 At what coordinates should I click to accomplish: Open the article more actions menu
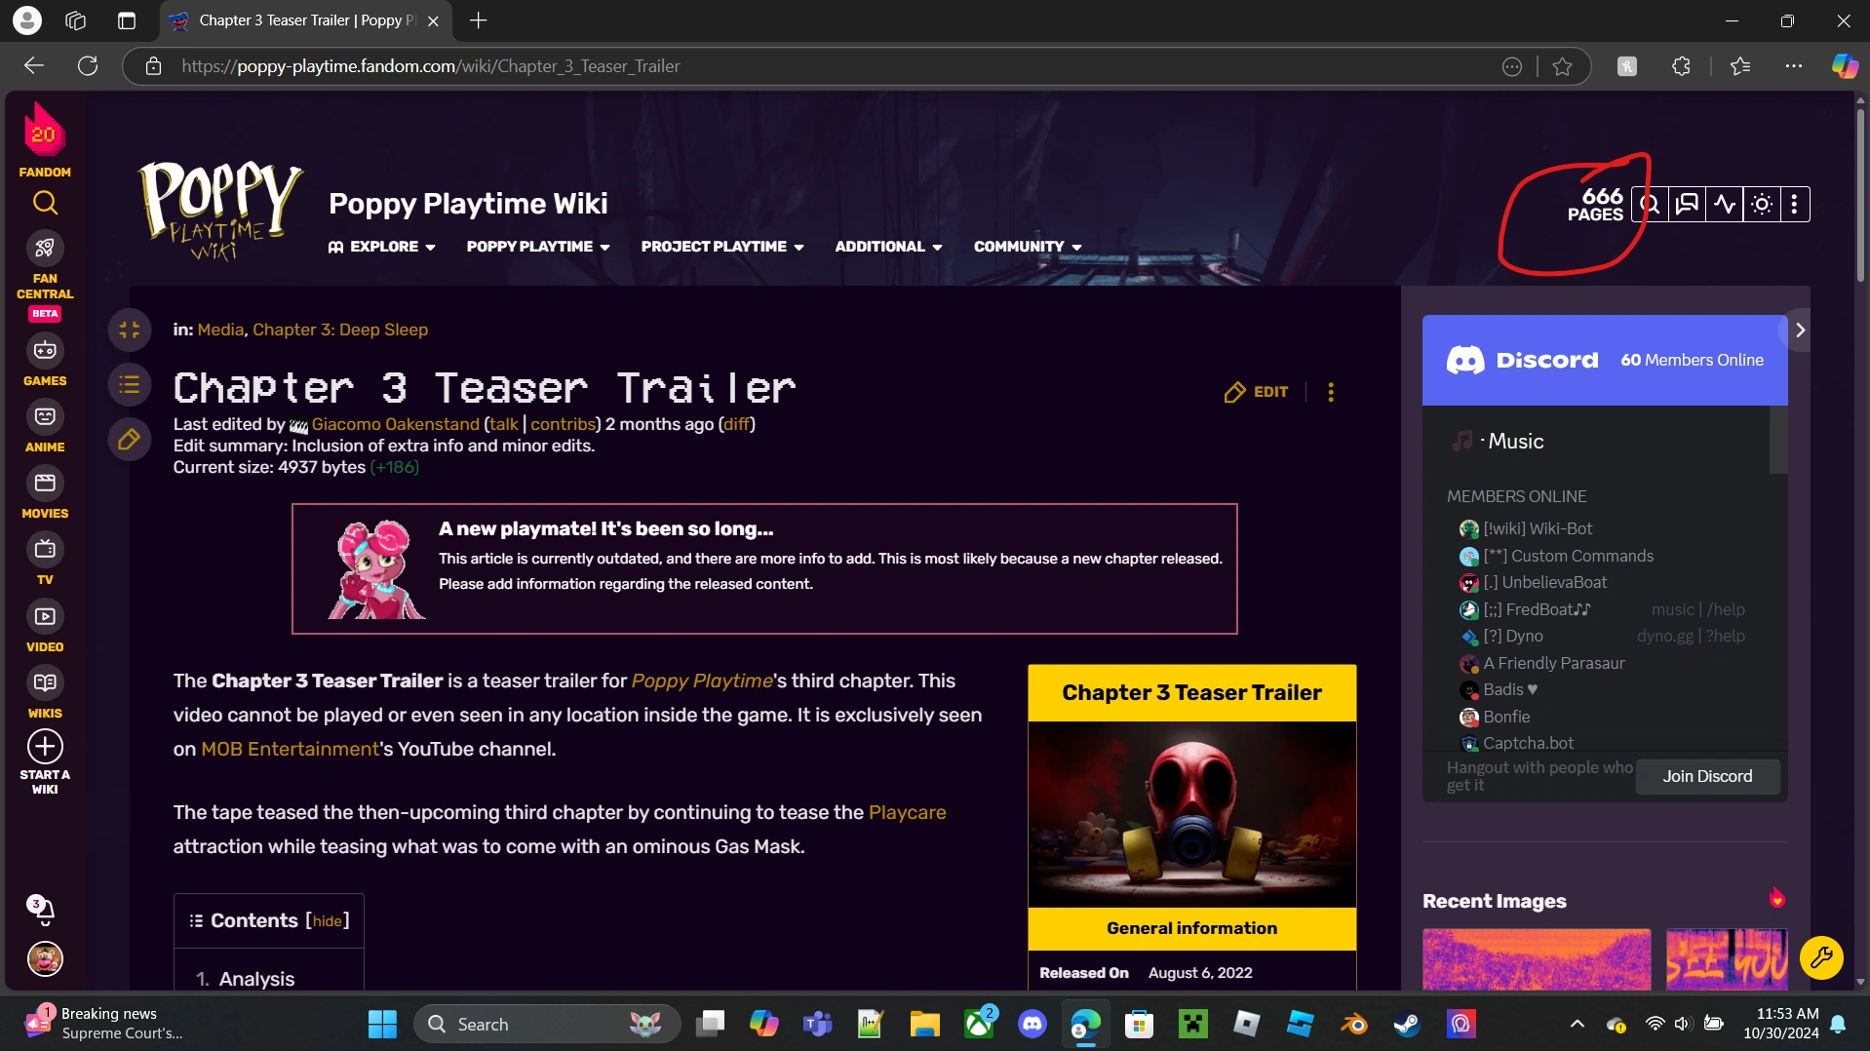1331,392
